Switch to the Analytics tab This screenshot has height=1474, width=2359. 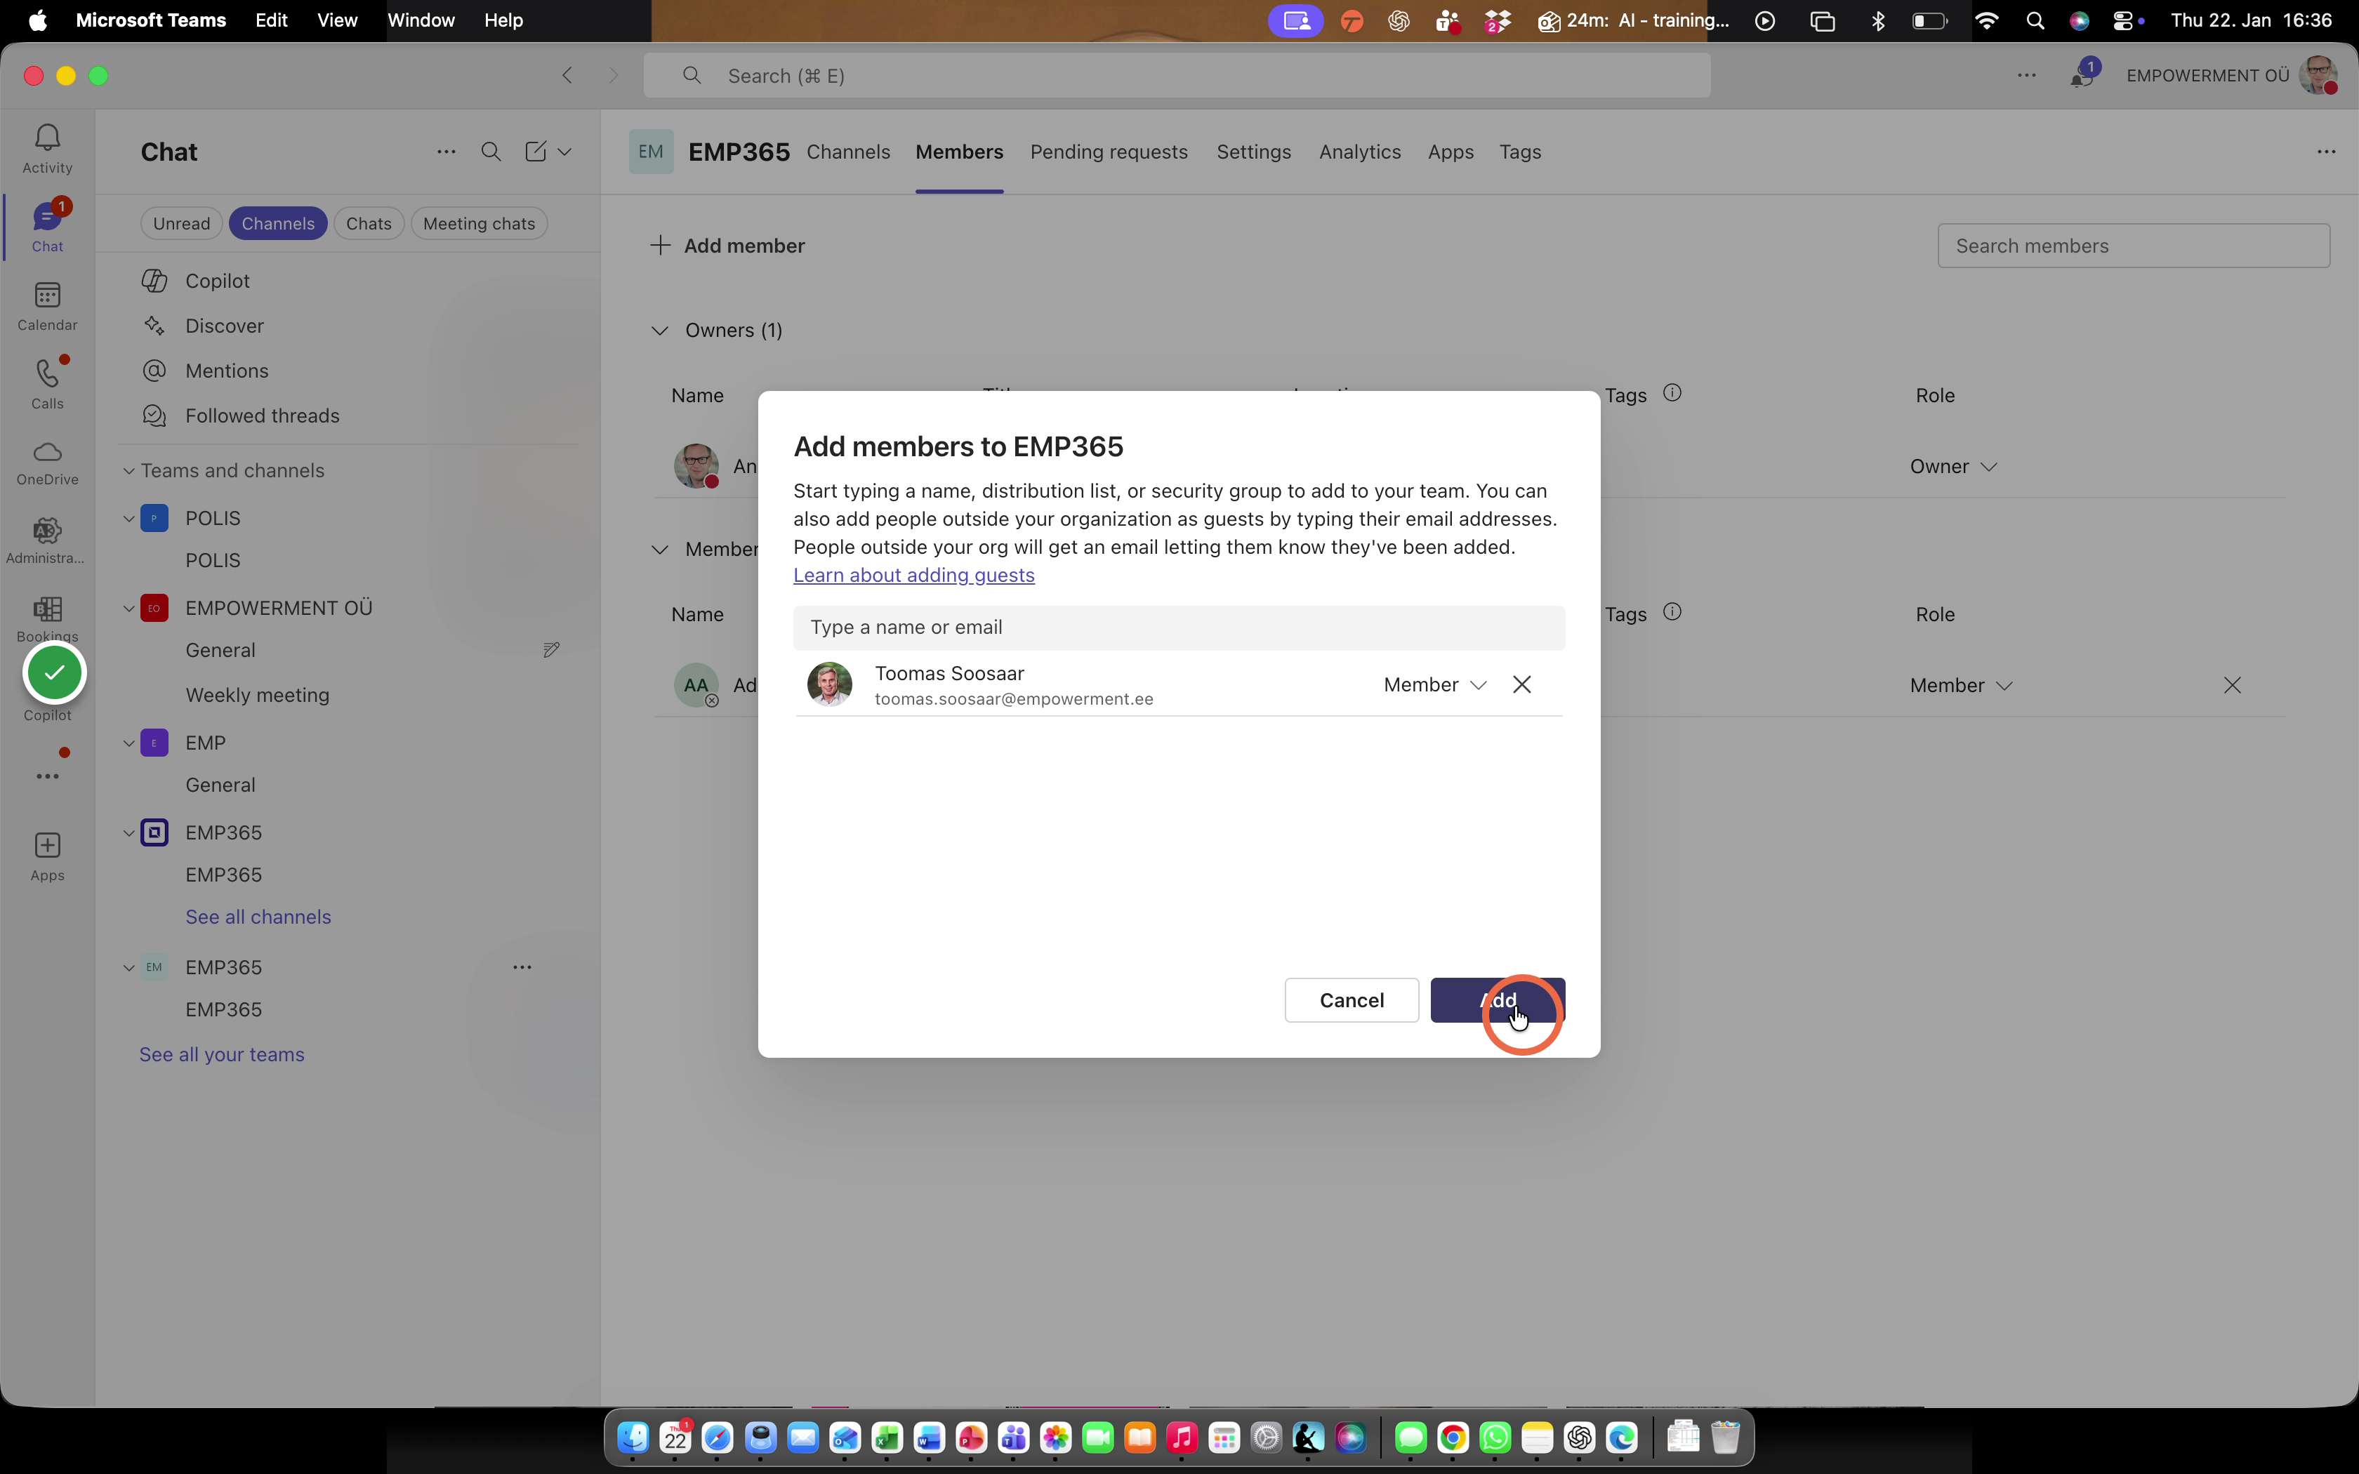point(1360,152)
